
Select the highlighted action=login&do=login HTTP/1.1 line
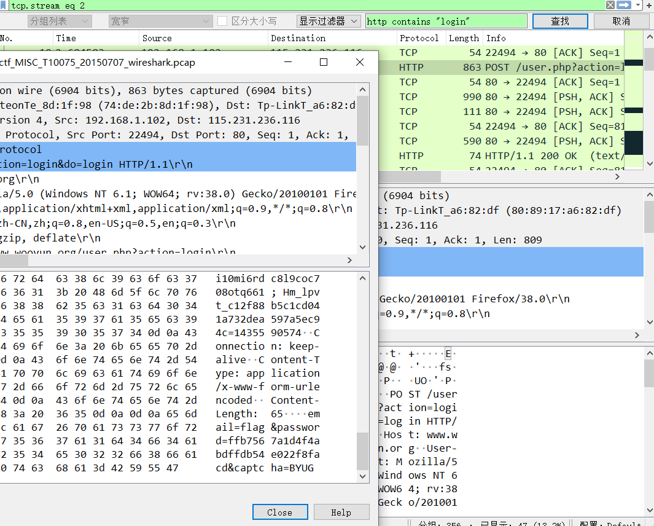pos(178,164)
